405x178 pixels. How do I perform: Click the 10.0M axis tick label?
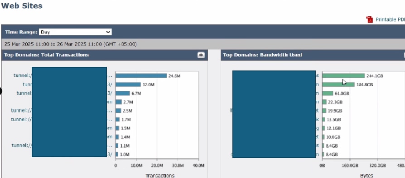pos(136,165)
